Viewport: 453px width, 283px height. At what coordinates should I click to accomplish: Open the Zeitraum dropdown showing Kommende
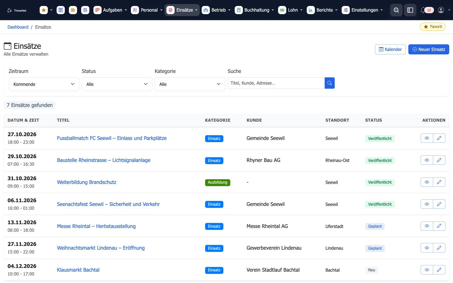click(x=44, y=84)
